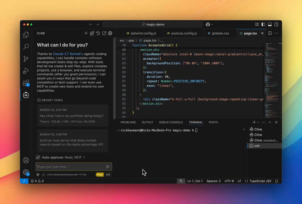Click the errors and warnings count in status bar
This screenshot has width=302, height=204.
37,181
